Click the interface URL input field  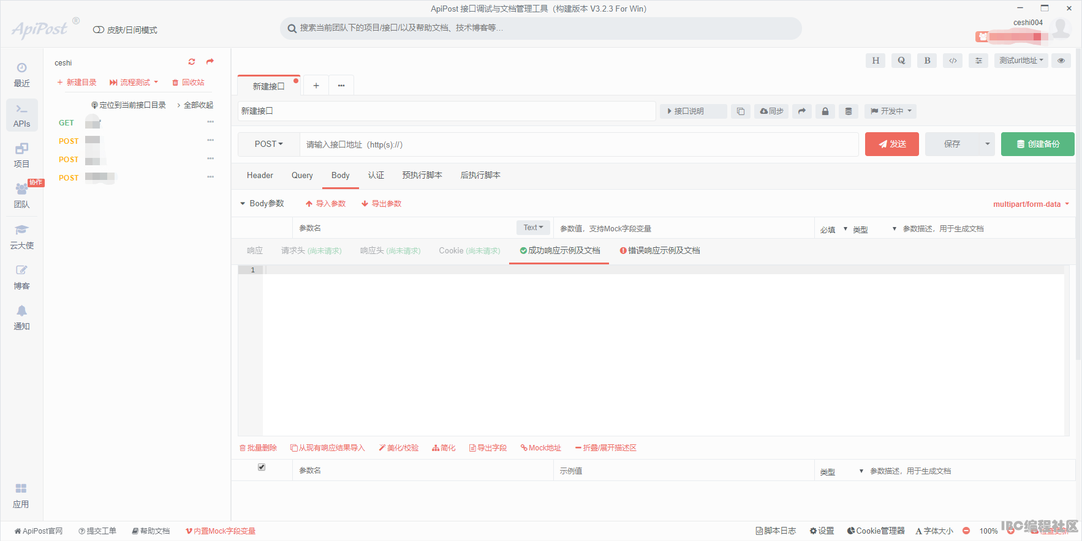point(579,144)
